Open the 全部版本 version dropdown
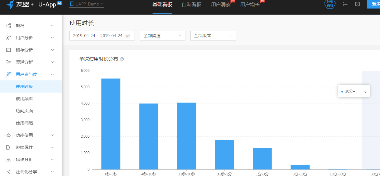 (x=213, y=36)
